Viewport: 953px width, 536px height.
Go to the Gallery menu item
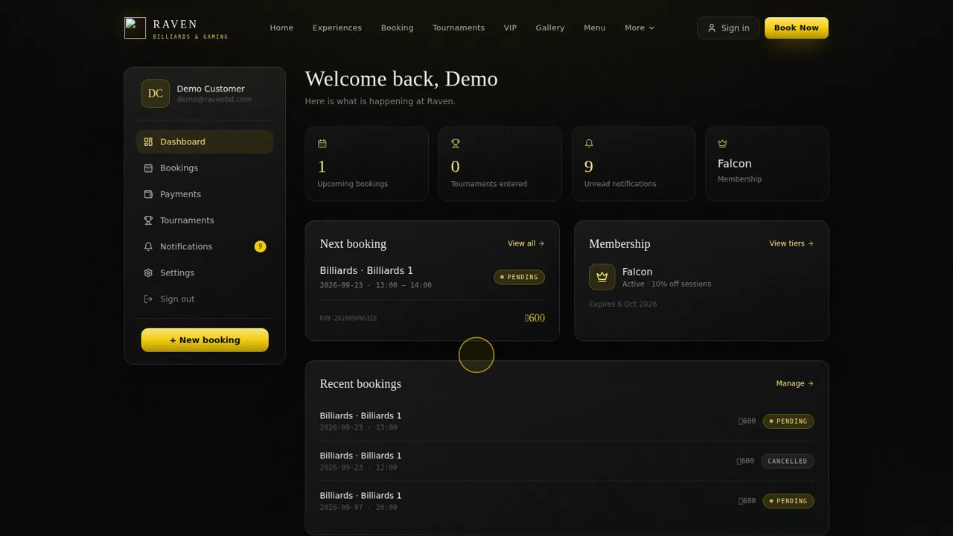click(x=550, y=28)
